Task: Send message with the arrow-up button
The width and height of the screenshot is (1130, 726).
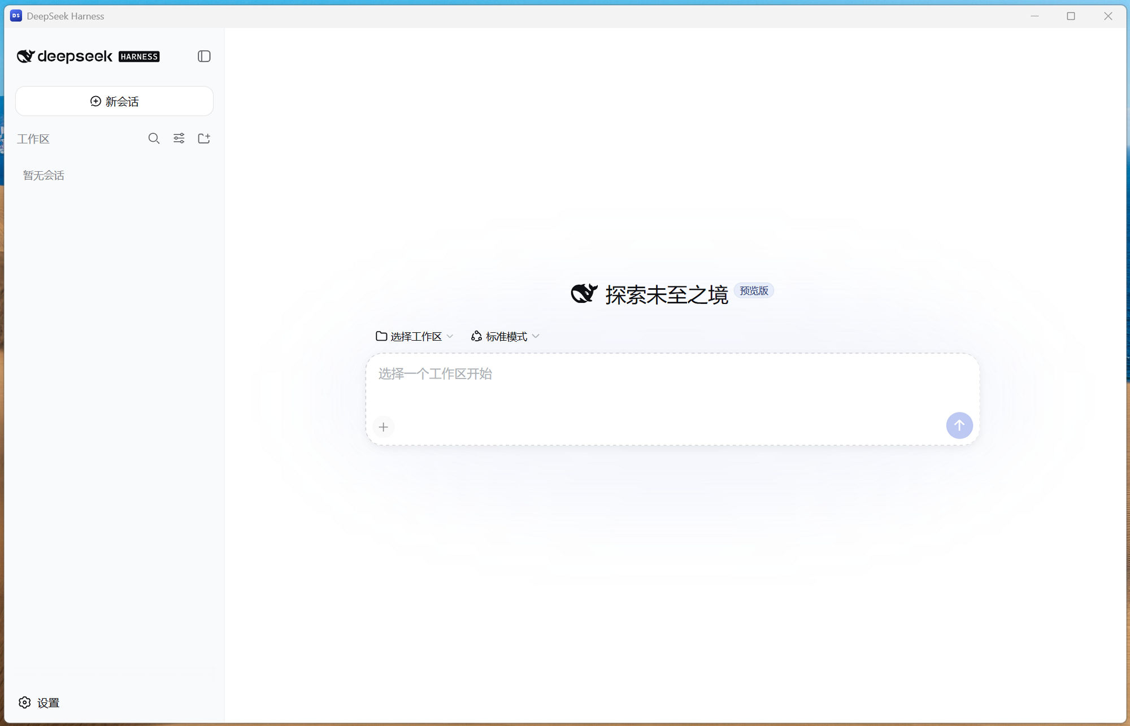Action: tap(959, 425)
